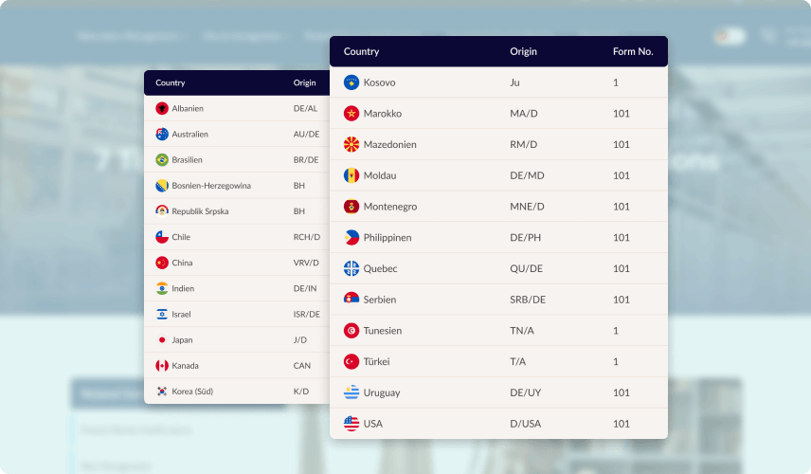Select the USA flag icon
This screenshot has width=811, height=474.
pos(351,424)
